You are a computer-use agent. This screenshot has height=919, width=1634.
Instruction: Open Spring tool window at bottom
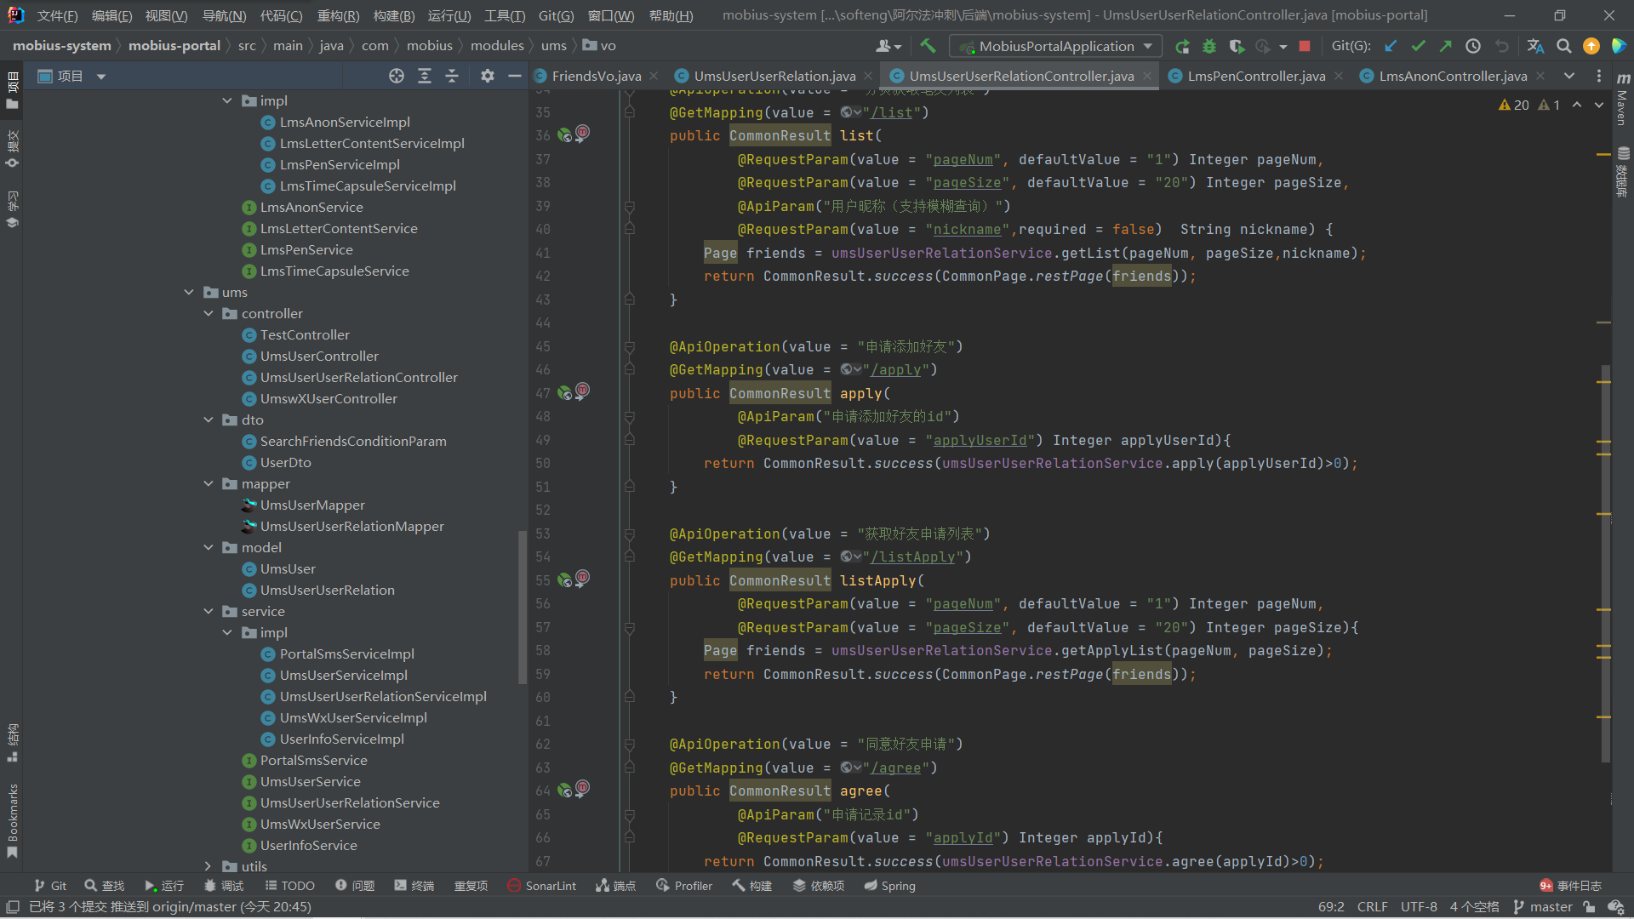[890, 886]
